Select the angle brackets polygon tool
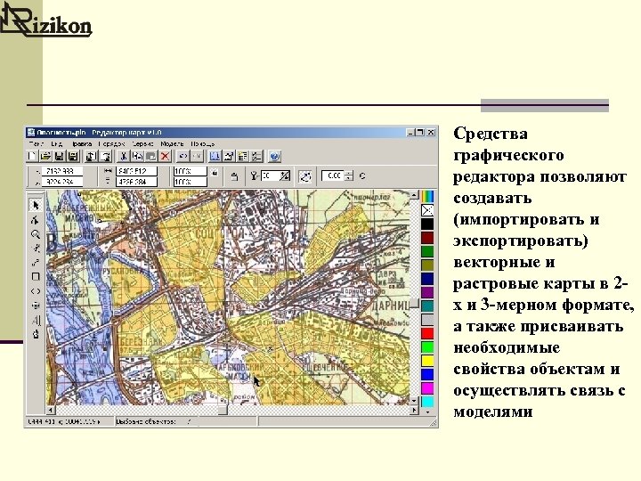The image size is (641, 481). click(x=36, y=291)
